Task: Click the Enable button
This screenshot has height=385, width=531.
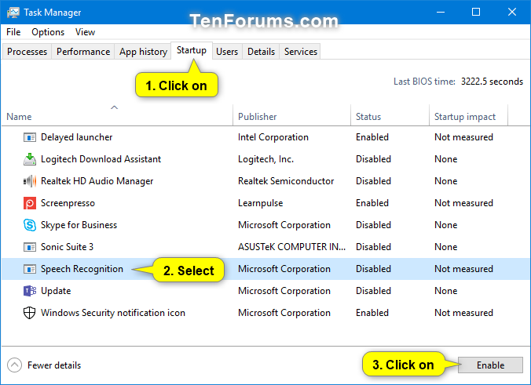Action: [490, 365]
